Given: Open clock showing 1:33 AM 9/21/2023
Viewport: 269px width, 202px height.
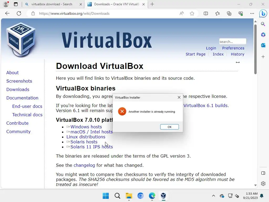Looking at the screenshot, I should coord(250,196).
